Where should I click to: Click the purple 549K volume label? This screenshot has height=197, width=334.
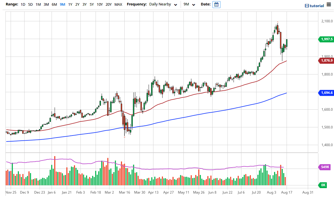[x=325, y=167]
